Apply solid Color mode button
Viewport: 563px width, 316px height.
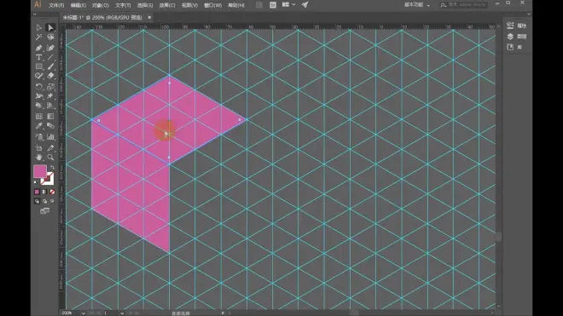37,192
